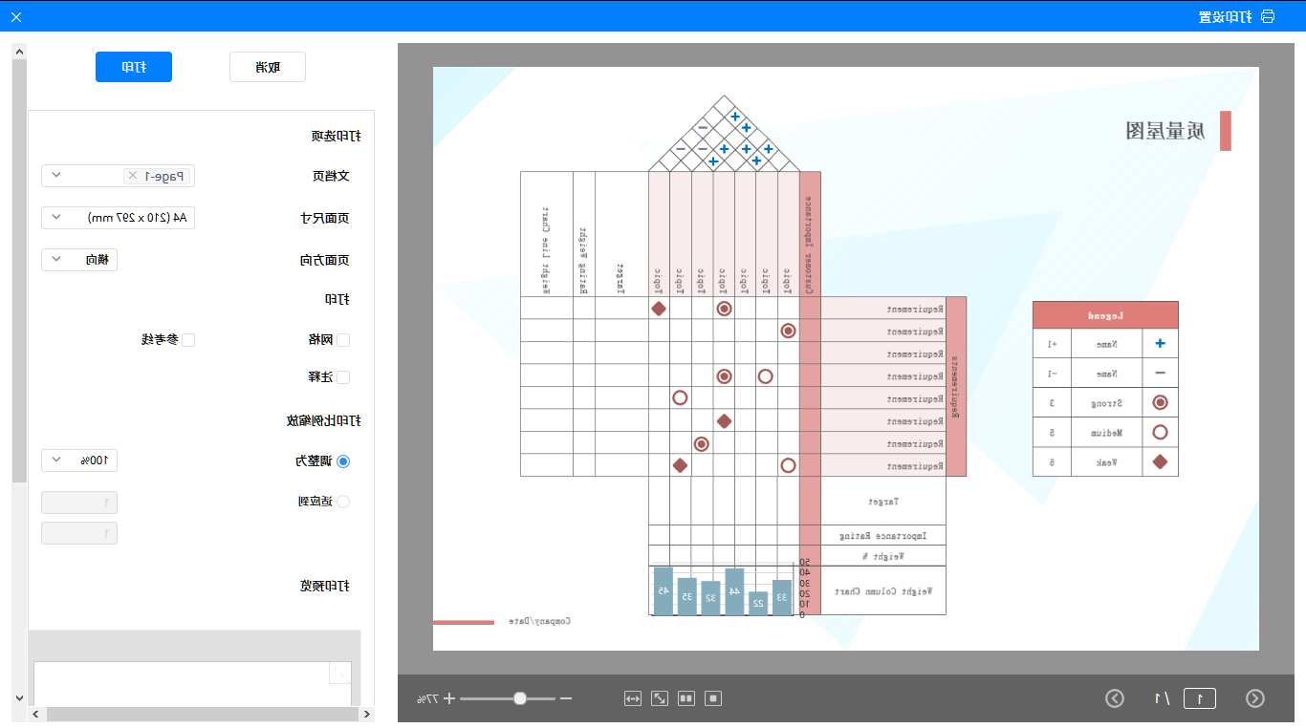Viewport: 1306px width, 728px height.
Task: Click the Strong filled-circle symbol in Legend
Action: pyautogui.click(x=1161, y=403)
